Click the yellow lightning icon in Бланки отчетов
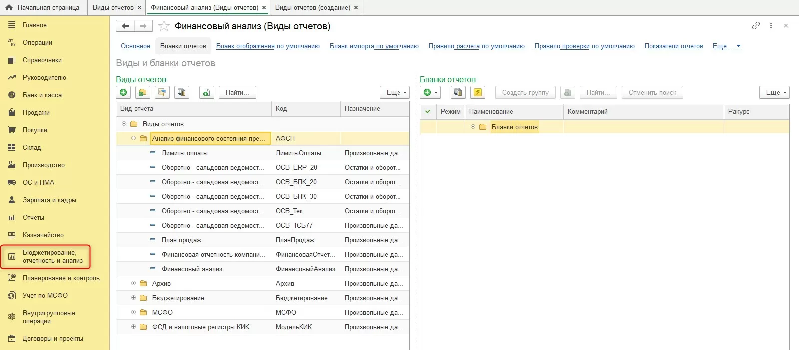 tap(478, 92)
